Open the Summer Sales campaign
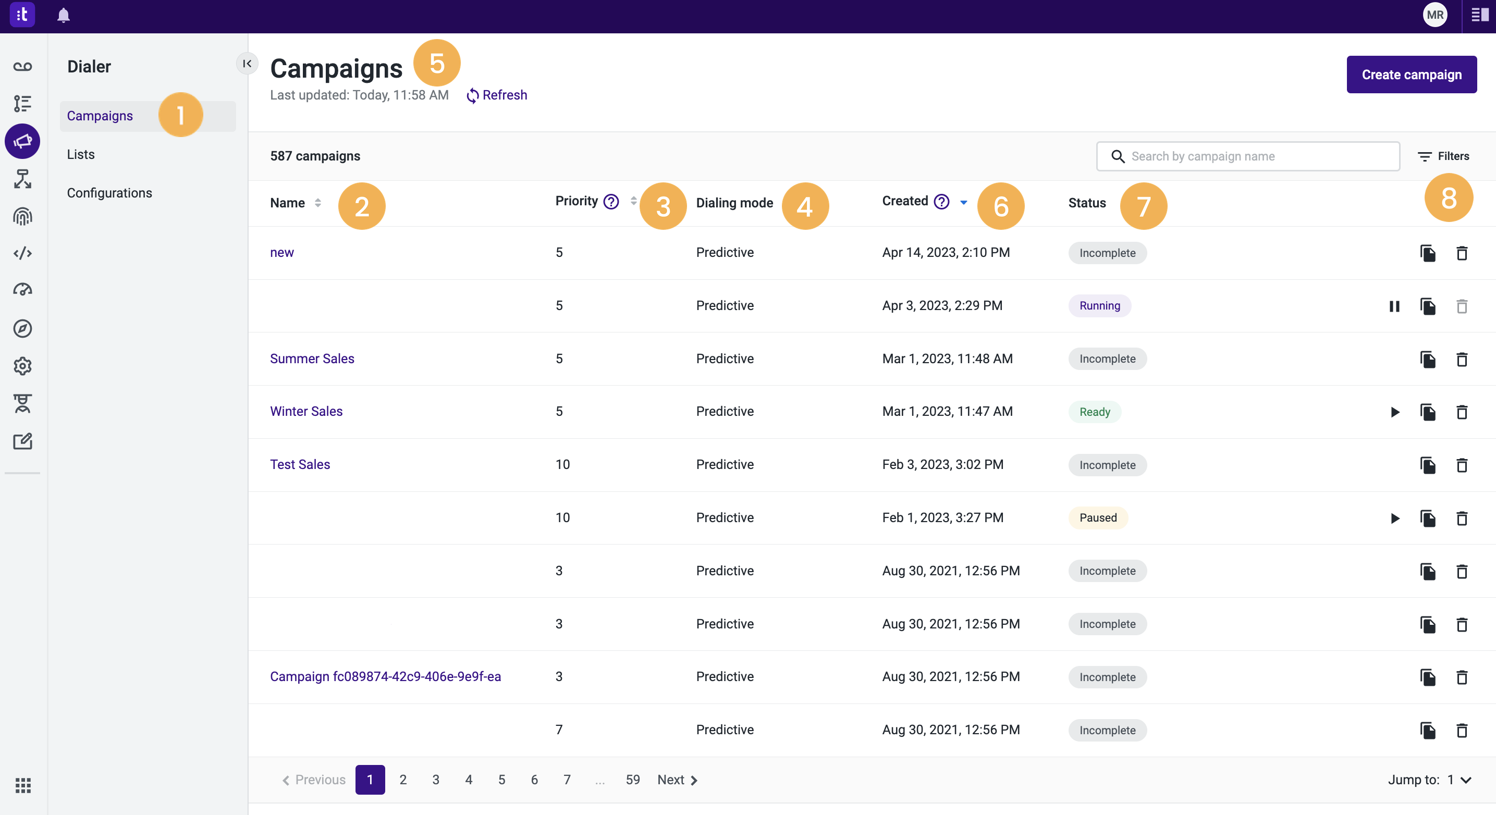Screen dimensions: 1496x815 pyautogui.click(x=312, y=358)
